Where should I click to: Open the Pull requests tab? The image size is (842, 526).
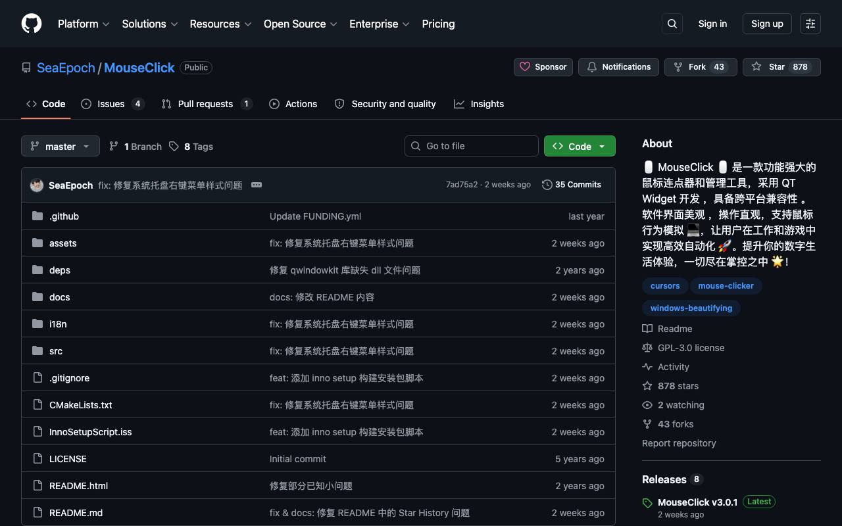(207, 104)
